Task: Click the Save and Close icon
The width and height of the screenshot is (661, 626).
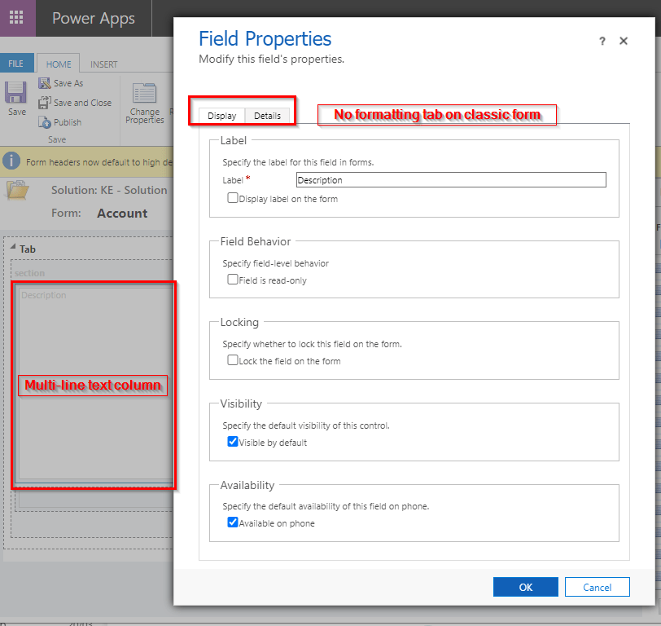Action: (x=45, y=103)
